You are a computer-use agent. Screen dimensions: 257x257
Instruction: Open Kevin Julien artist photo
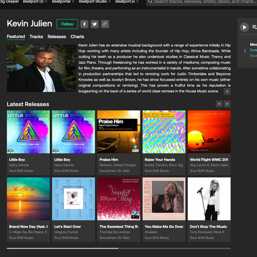(x=42, y=68)
